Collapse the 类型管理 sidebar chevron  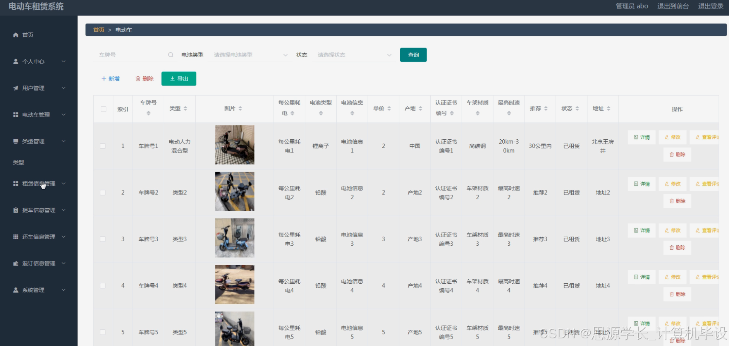click(x=64, y=141)
